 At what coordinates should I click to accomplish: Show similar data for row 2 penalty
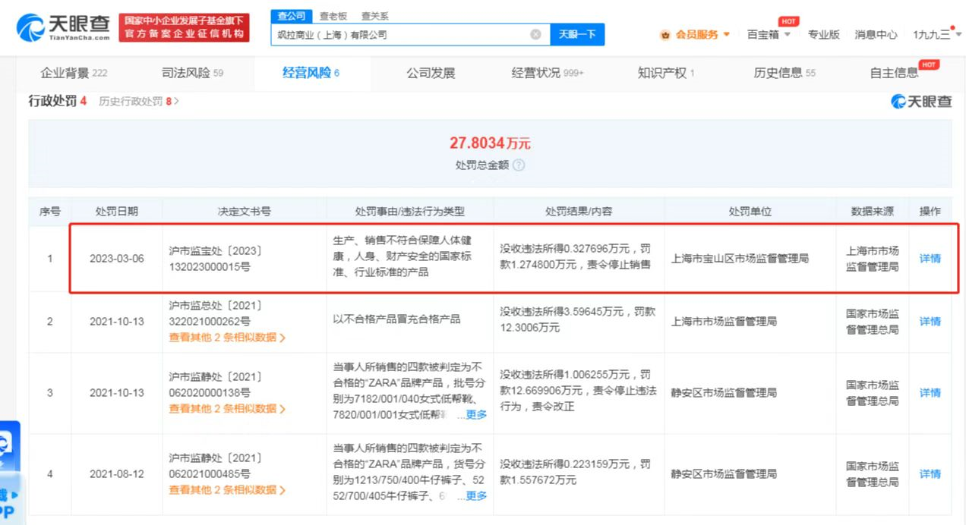click(x=226, y=338)
